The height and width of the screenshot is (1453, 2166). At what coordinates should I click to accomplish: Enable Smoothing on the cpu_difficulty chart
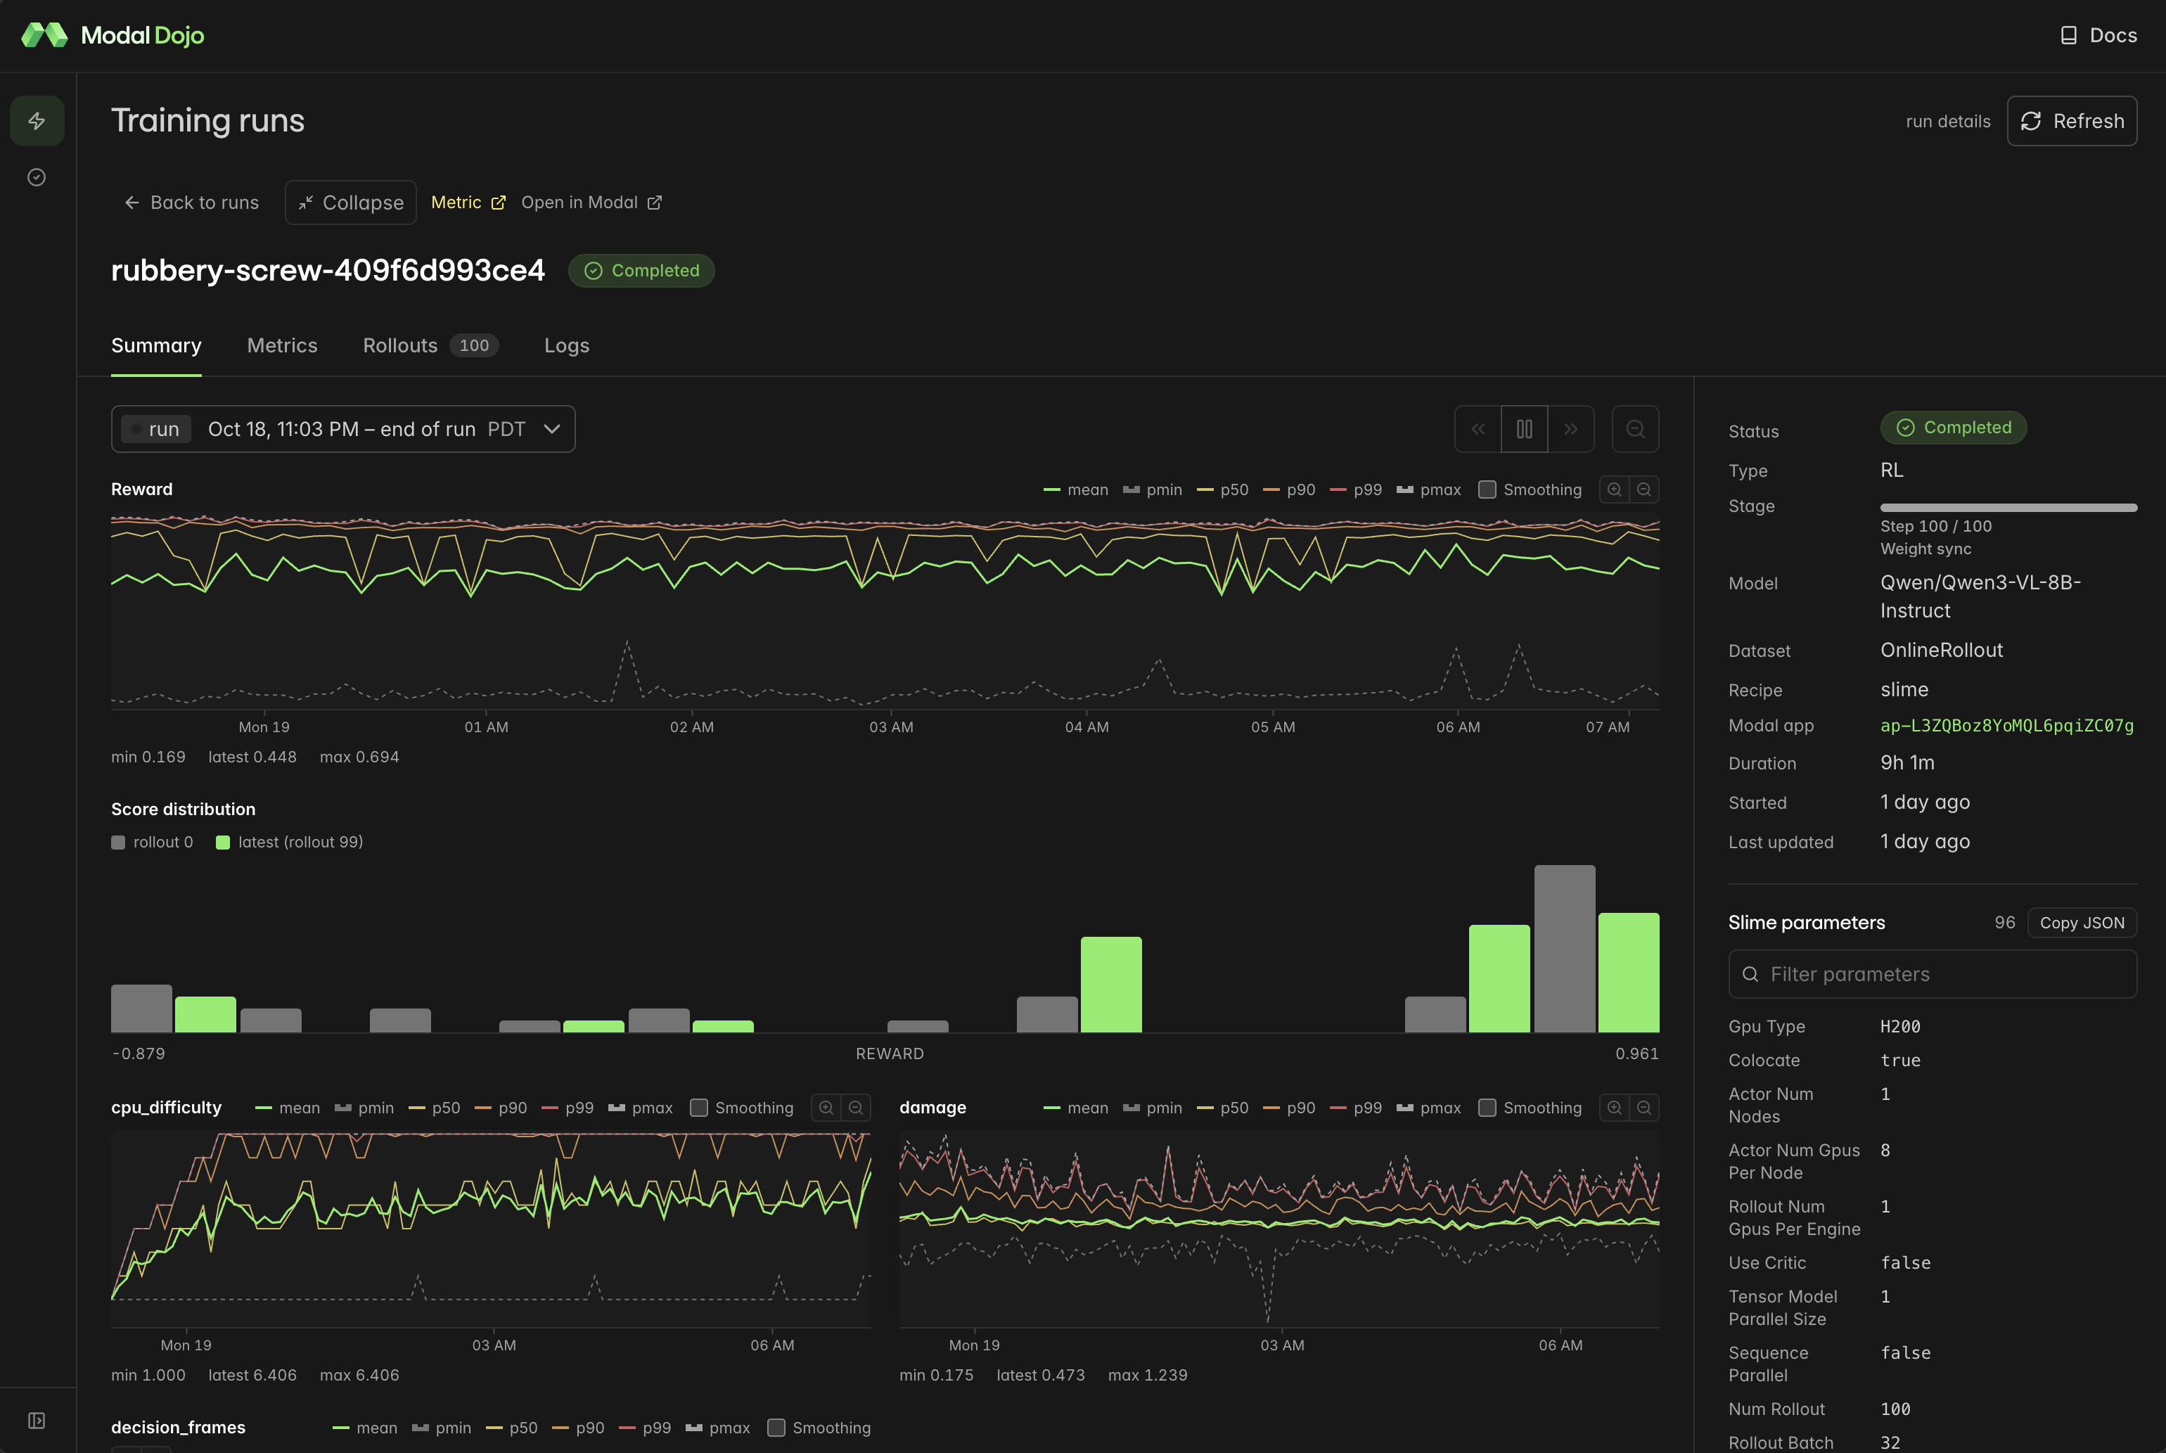[x=700, y=1108]
